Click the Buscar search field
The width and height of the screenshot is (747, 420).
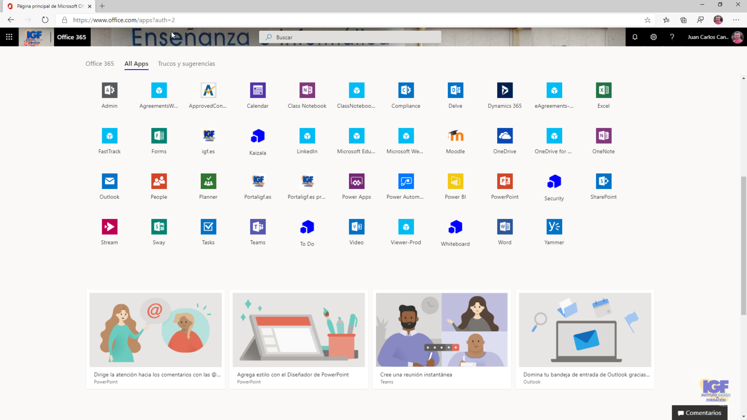pos(350,37)
